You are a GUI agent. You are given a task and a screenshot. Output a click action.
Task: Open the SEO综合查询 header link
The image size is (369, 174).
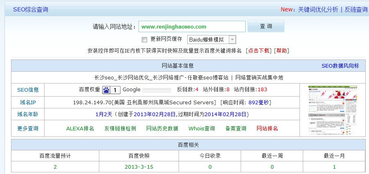point(31,10)
